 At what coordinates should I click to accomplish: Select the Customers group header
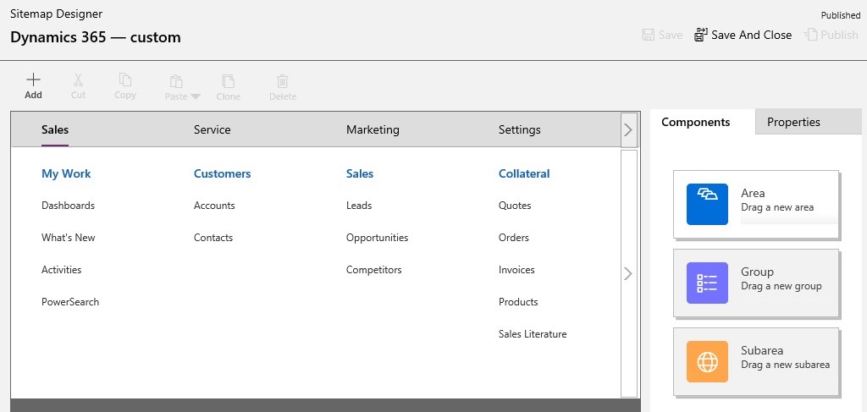(223, 174)
